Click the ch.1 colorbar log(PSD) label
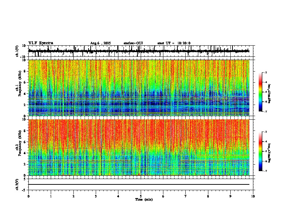Screen dimensions: 285x220 (x=269, y=94)
